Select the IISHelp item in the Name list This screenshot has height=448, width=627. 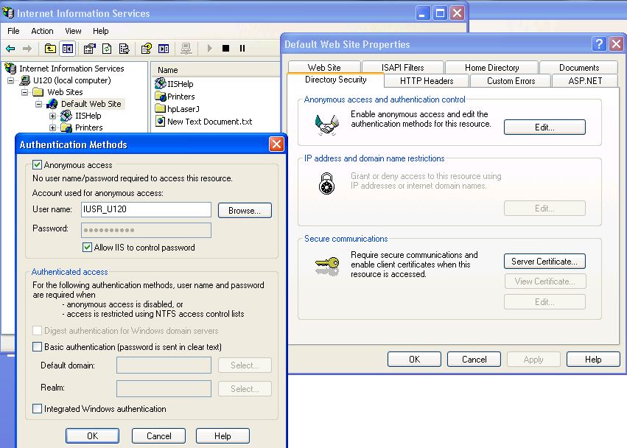coord(175,84)
